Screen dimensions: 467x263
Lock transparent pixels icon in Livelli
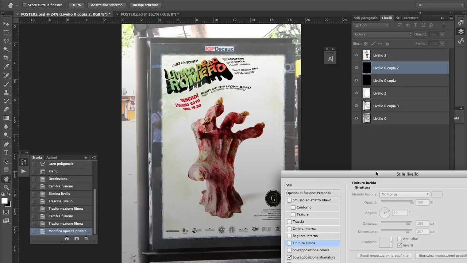click(x=366, y=43)
